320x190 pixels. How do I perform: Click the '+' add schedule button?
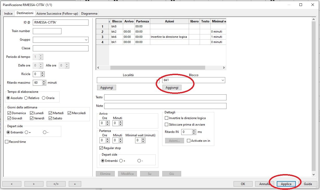tap(75, 184)
